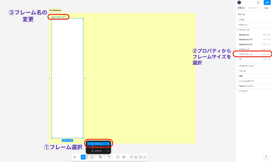Viewport: 272px width, 162px height.
Task: Click the user avatar D icon
Action: (x=239, y=2)
